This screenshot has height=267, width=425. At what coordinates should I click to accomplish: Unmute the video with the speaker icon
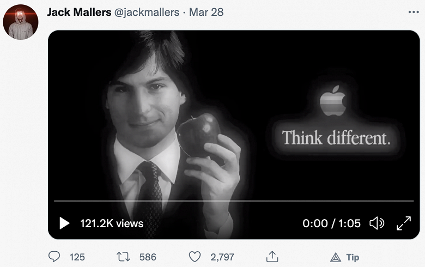pos(377,223)
